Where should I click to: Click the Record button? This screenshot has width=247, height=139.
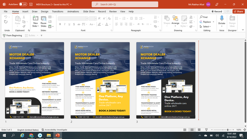coord(217,11)
